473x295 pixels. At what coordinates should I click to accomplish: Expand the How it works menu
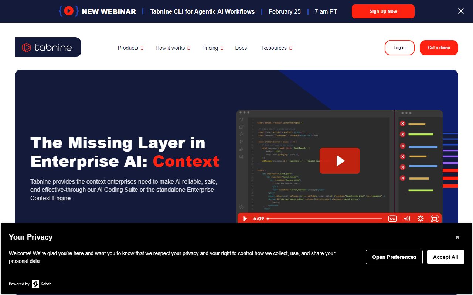(x=173, y=48)
